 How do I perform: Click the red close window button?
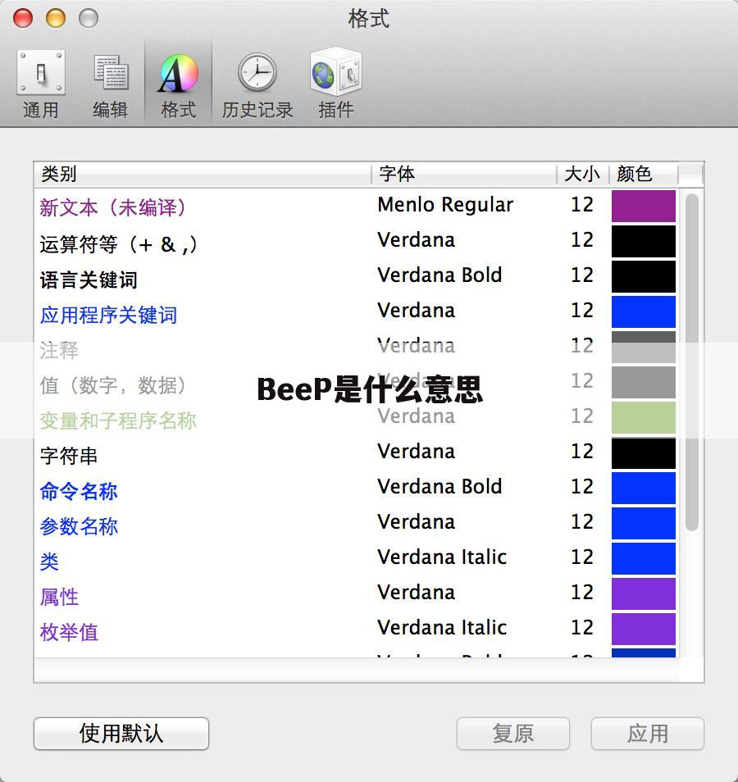click(23, 19)
